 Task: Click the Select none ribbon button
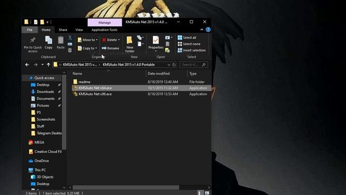(x=189, y=44)
